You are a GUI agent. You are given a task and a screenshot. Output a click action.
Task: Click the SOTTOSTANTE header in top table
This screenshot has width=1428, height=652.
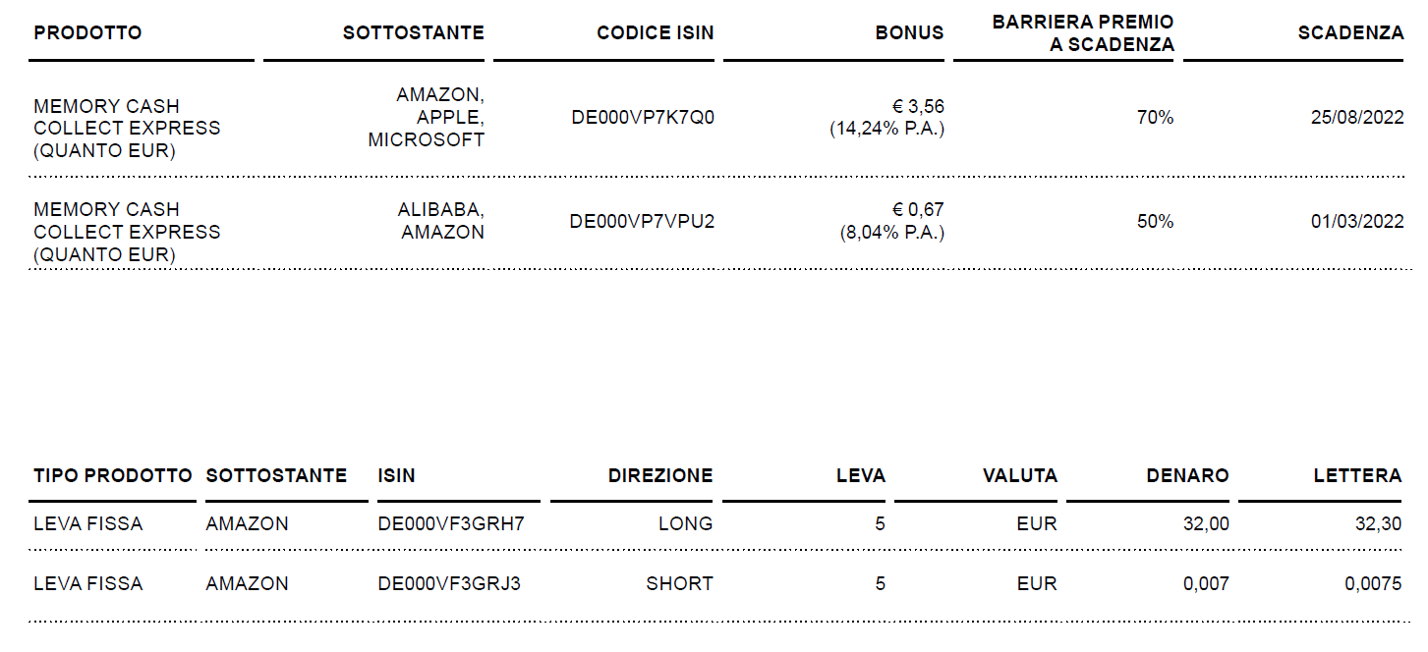413,32
